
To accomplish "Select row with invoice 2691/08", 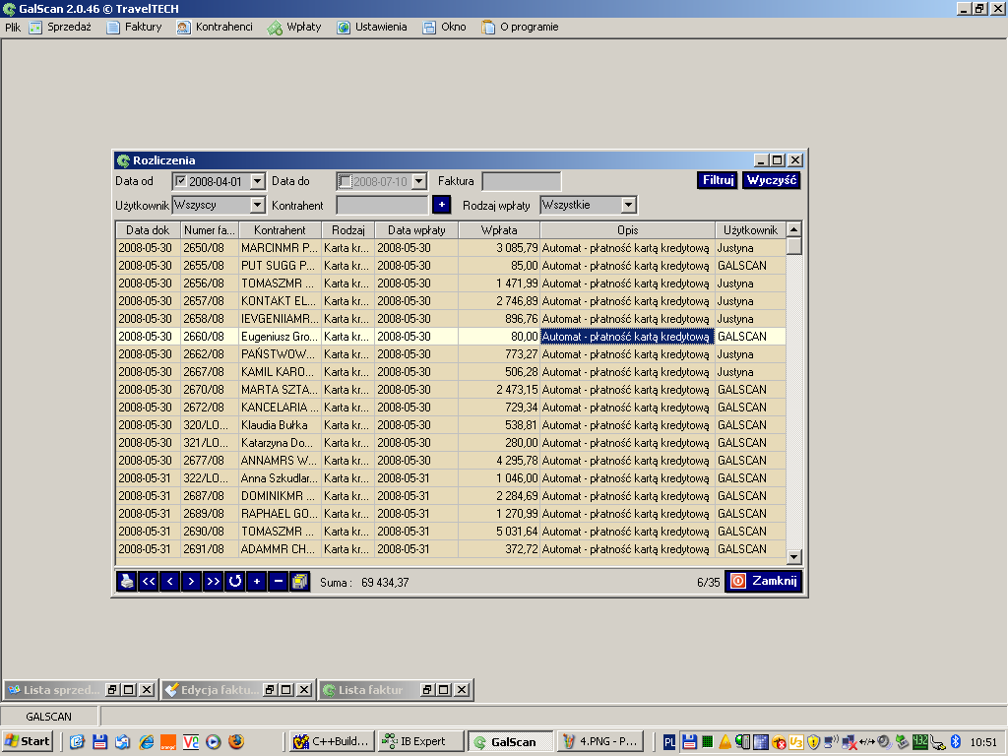I will coord(451,549).
